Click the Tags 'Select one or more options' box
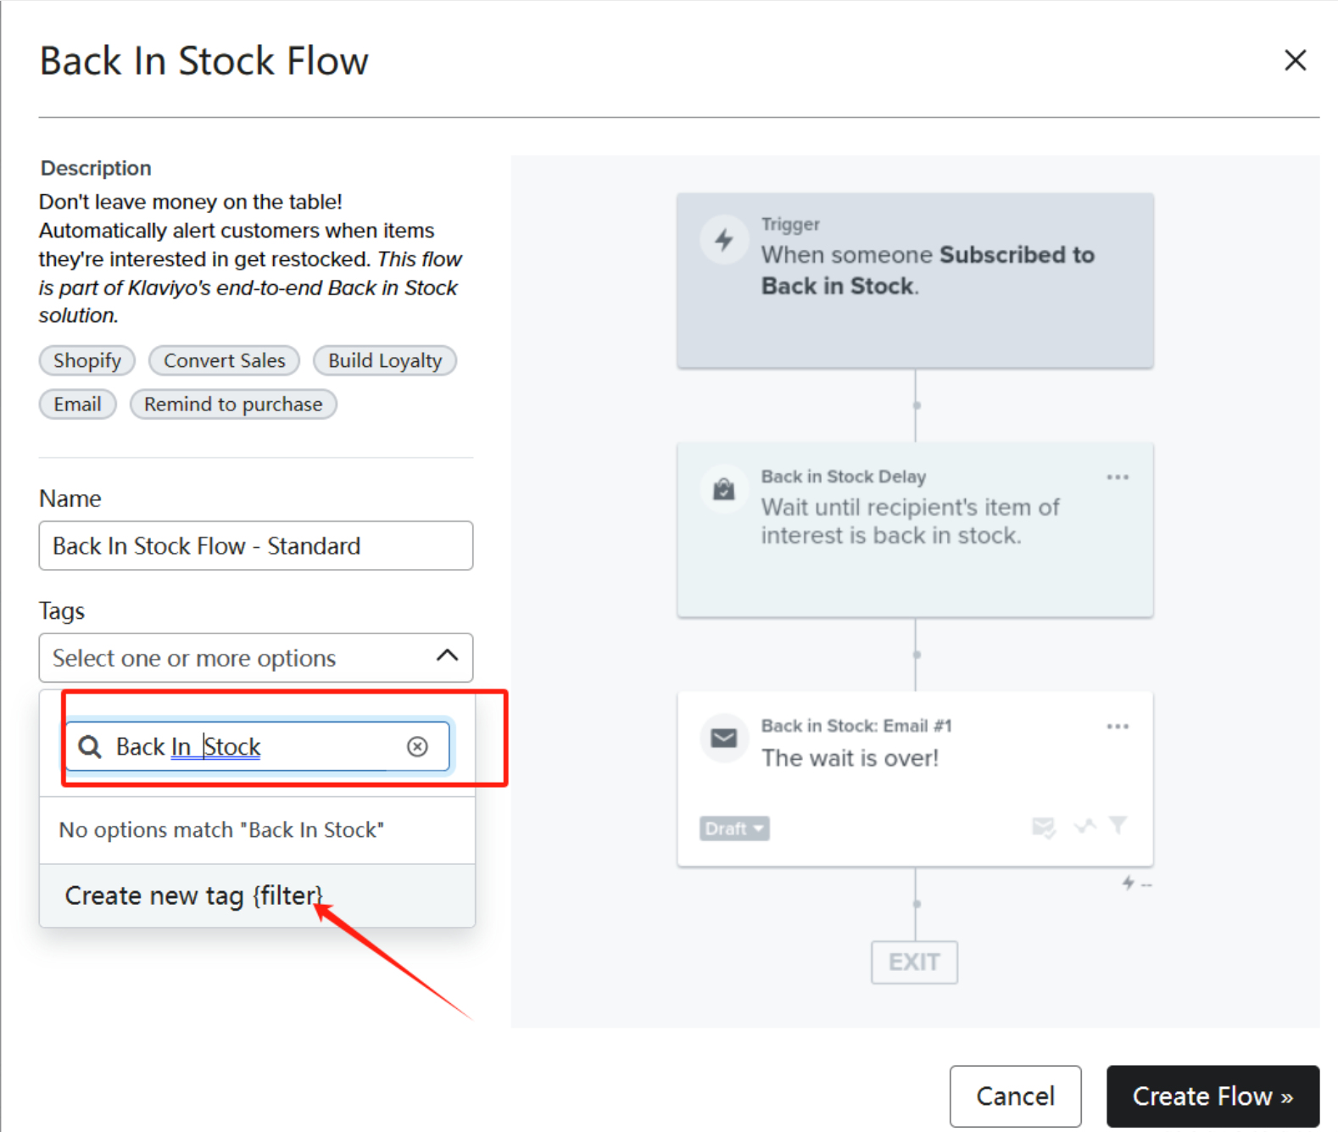1338x1132 pixels. click(x=256, y=658)
